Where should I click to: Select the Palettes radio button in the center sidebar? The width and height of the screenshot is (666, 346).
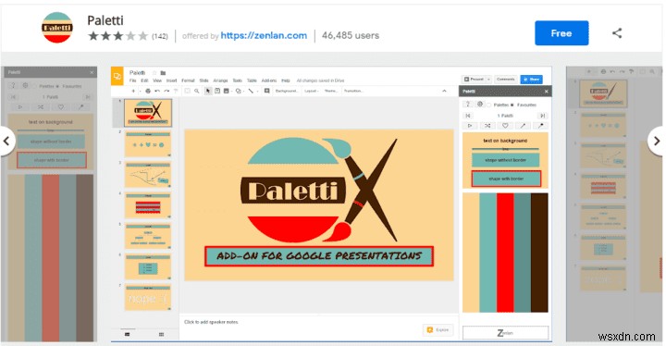(x=489, y=105)
